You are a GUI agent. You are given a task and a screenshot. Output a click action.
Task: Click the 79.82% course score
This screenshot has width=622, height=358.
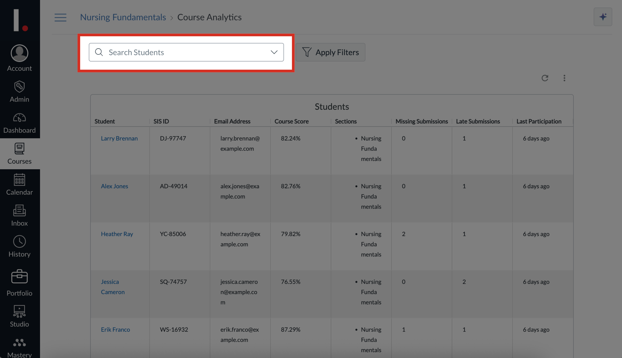pos(290,234)
